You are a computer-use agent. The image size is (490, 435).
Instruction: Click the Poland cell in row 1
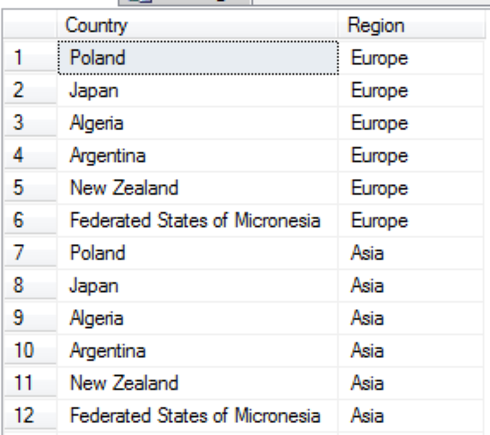click(198, 57)
